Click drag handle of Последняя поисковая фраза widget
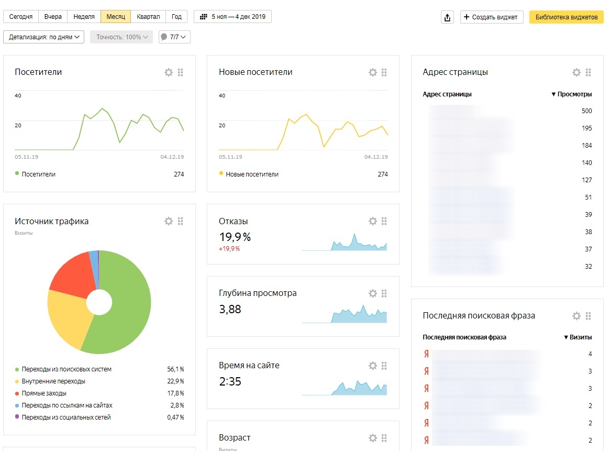Image resolution: width=610 pixels, height=451 pixels. [x=588, y=316]
